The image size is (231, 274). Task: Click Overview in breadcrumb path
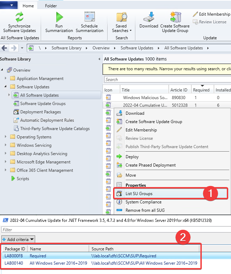click(x=101, y=48)
